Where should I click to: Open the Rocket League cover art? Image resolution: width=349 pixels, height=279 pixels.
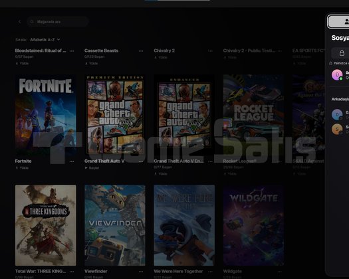tap(253, 115)
